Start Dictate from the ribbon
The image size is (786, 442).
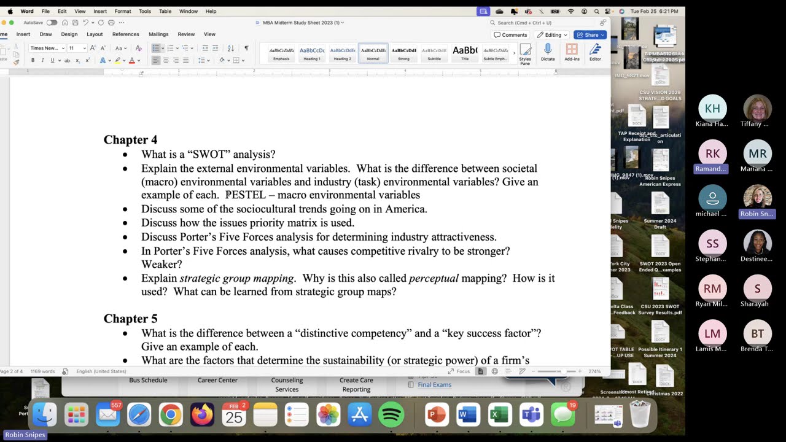pyautogui.click(x=548, y=53)
